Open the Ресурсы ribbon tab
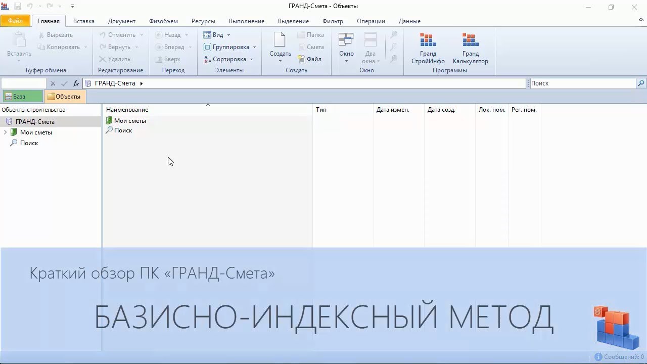Image resolution: width=647 pixels, height=364 pixels. [x=203, y=21]
